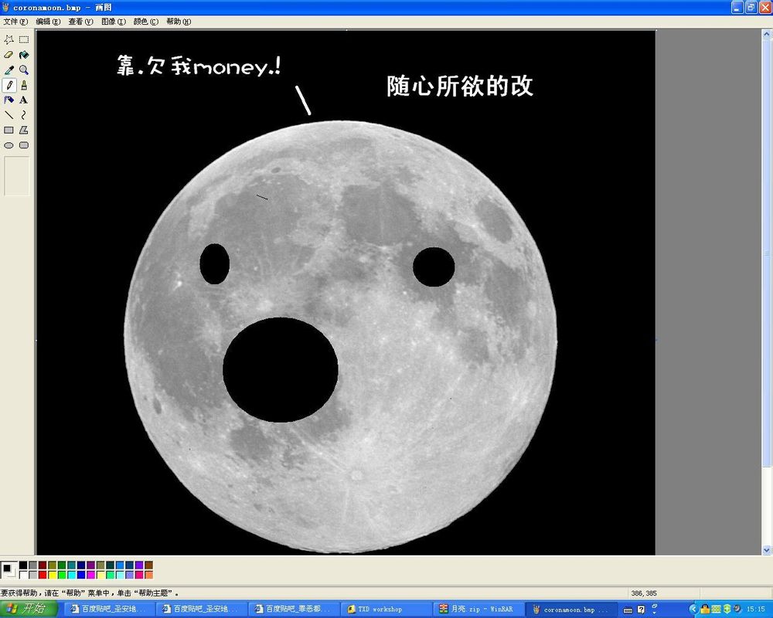The width and height of the screenshot is (773, 618).
Task: Click the yellow padlock icon in the tray
Action: click(x=705, y=610)
